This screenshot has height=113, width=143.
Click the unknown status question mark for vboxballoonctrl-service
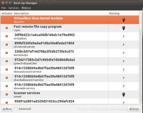pos(123,78)
